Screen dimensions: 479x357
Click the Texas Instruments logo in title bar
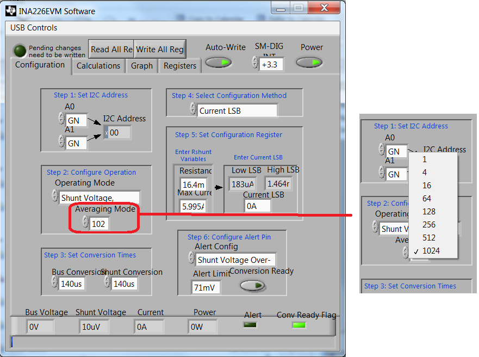[11, 11]
